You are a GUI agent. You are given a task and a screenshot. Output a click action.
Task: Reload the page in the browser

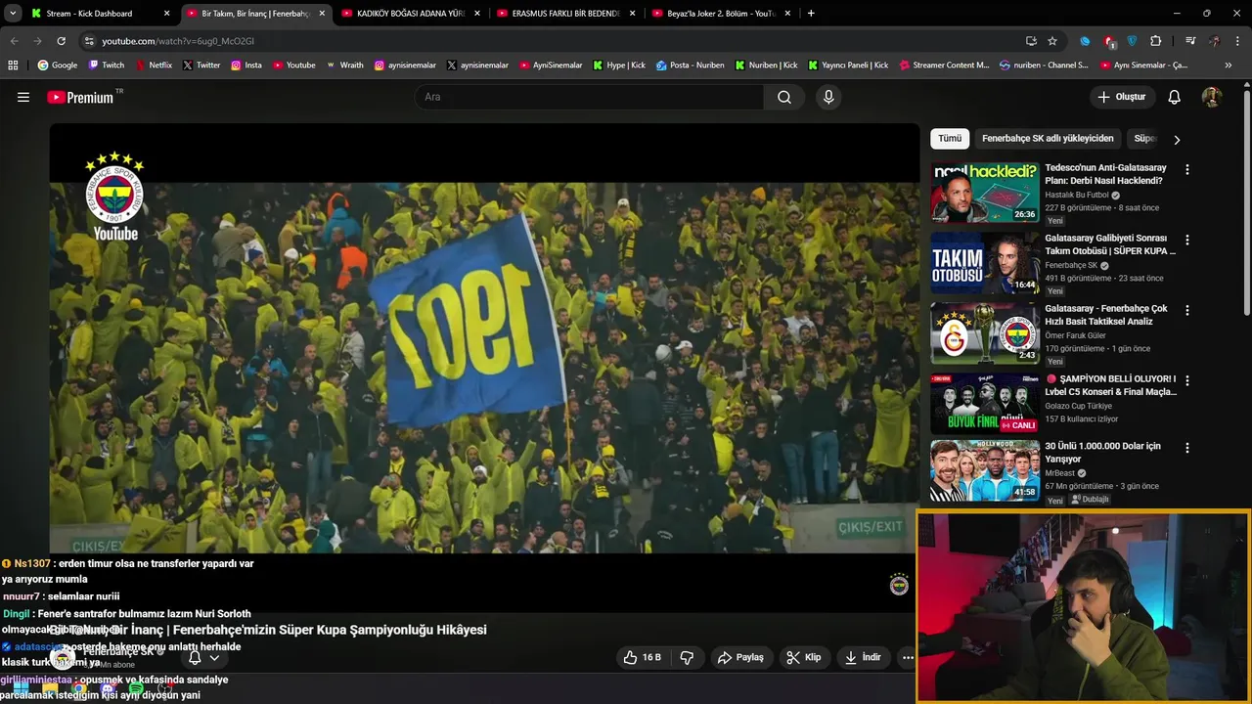coord(61,41)
